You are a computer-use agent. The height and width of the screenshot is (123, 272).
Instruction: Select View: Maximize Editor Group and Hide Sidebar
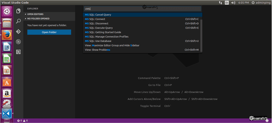(x=142, y=45)
